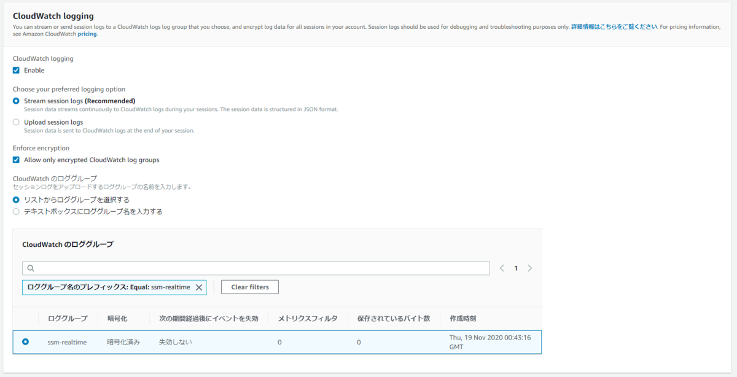Viewport: 737px width, 377px height.
Task: Click the 暗号化 column header
Action: 117,319
